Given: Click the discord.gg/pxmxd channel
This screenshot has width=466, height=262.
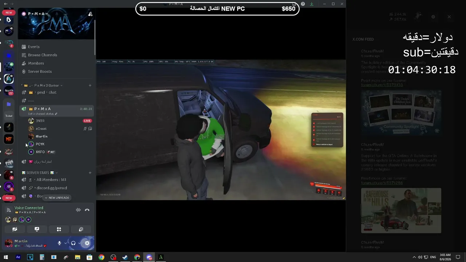Looking at the screenshot, I should click(x=57, y=188).
